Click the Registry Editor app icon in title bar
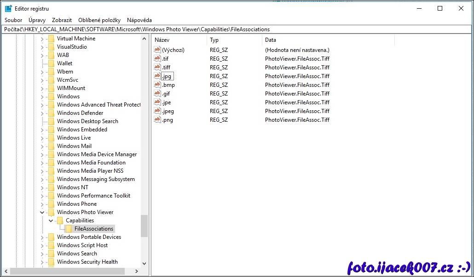The height and width of the screenshot is (277, 474). 8,8
